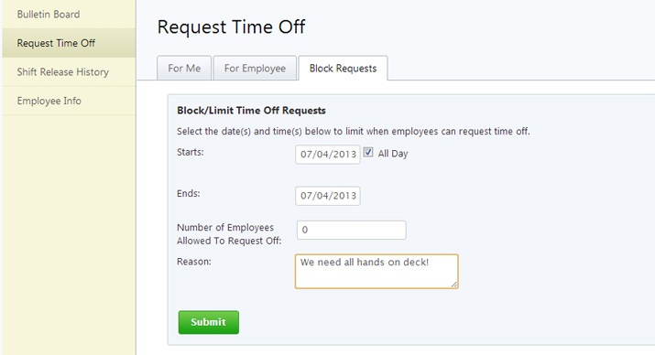Submit the block request
The image size is (655, 355).
(x=209, y=322)
